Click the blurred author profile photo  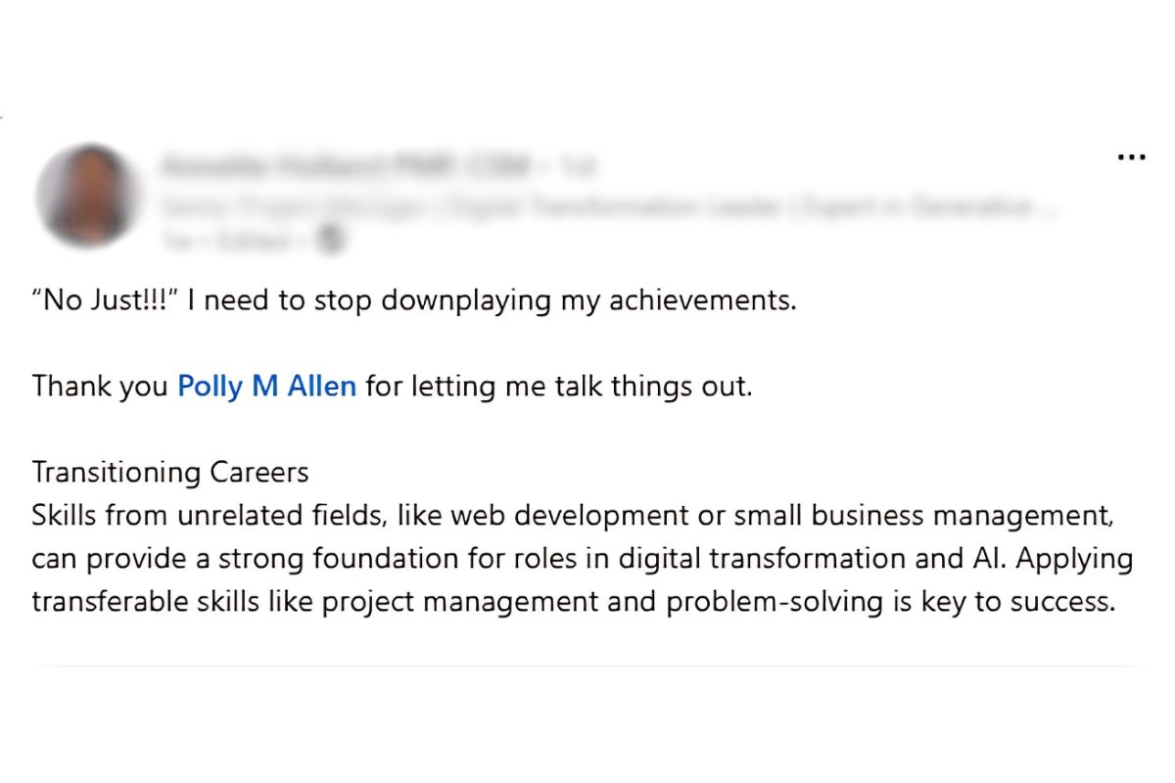(86, 196)
